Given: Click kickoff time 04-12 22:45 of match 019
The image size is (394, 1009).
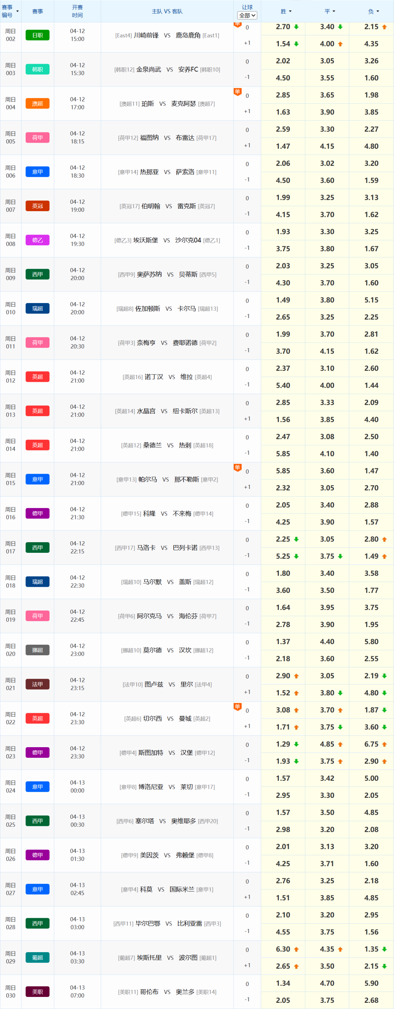Looking at the screenshot, I should (x=77, y=615).
